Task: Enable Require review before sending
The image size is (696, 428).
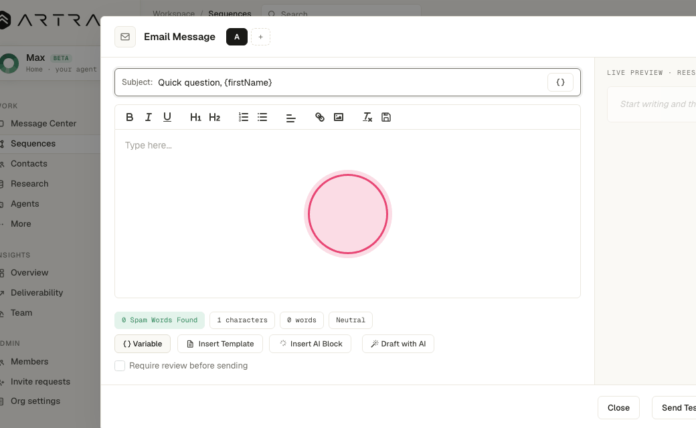Action: [120, 365]
